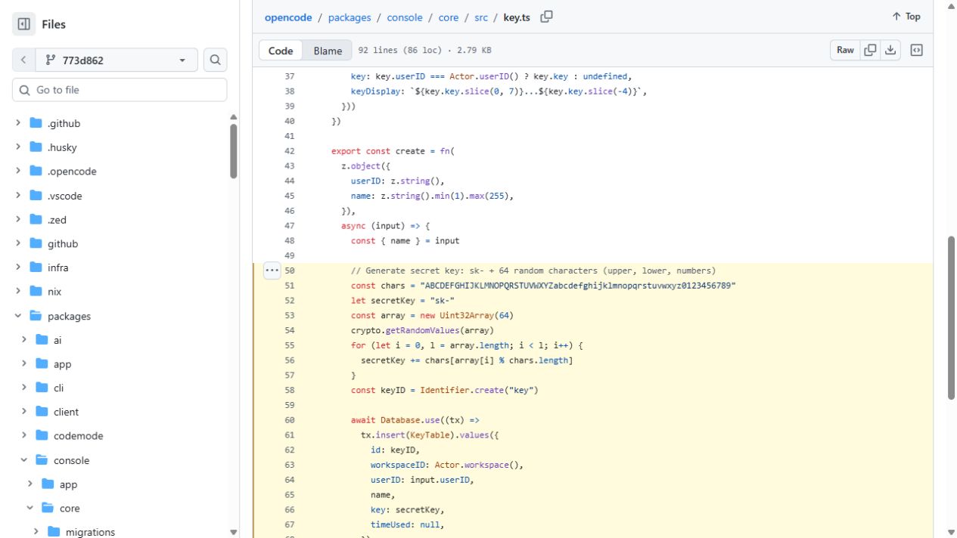The width and height of the screenshot is (957, 538).
Task: Open the src breadcrumb link
Action: [481, 17]
